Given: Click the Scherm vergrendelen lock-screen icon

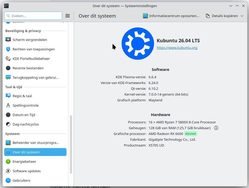Looking at the screenshot, I should pos(8,40).
